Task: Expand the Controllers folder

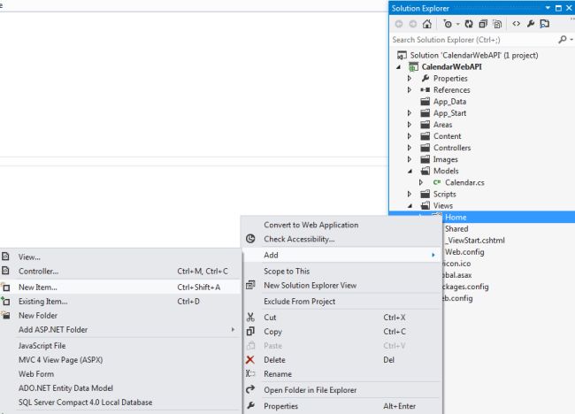Action: (x=410, y=148)
